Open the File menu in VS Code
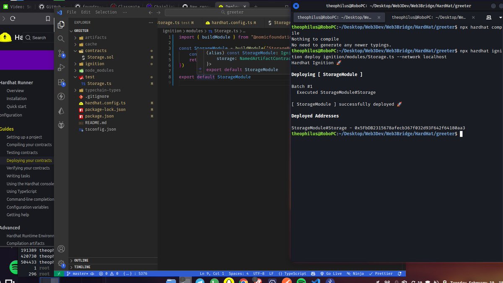This screenshot has height=283, width=503. (72, 12)
